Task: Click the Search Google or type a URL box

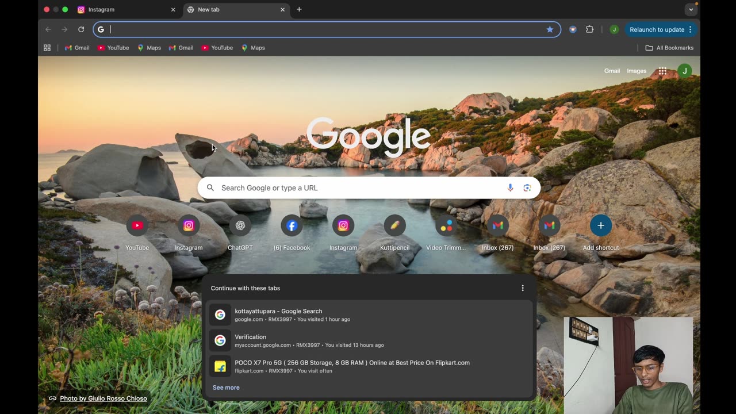Action: [369, 187]
